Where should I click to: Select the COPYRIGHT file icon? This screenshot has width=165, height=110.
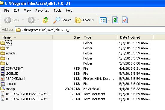pyautogui.click(x=3, y=68)
